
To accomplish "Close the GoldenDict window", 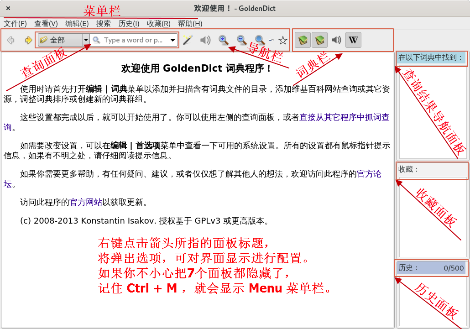I will pyautogui.click(x=8, y=8).
